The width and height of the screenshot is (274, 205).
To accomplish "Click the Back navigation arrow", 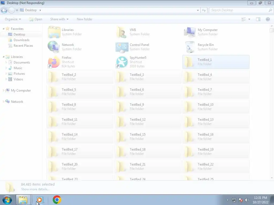I will pos(4,10).
